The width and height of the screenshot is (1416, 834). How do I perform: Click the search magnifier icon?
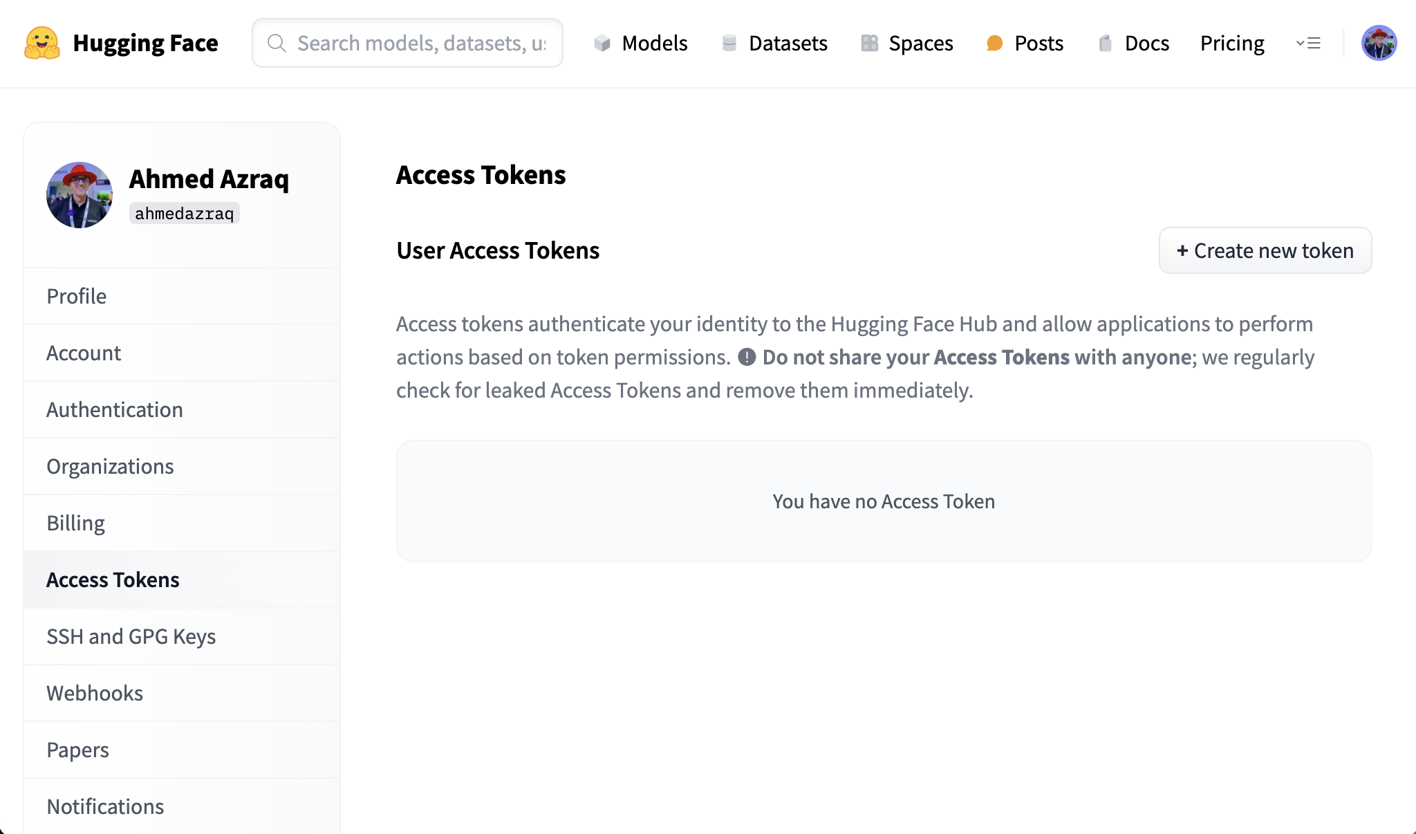coord(277,43)
